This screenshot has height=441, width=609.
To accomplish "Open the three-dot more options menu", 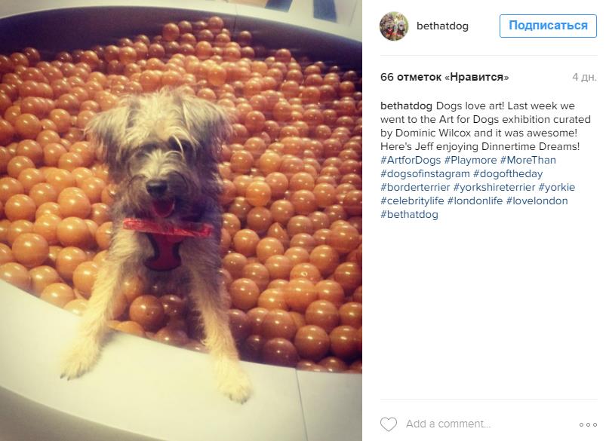I will click(x=588, y=424).
